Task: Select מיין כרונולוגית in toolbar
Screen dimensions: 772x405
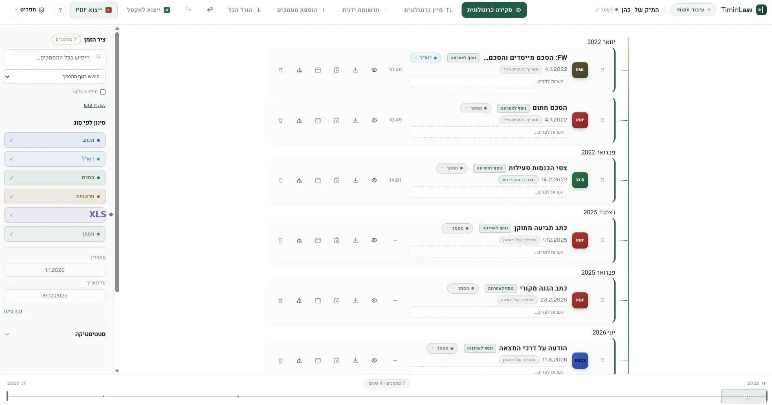Action: [428, 10]
